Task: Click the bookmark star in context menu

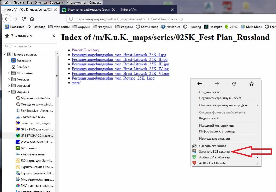Action: 251,84
